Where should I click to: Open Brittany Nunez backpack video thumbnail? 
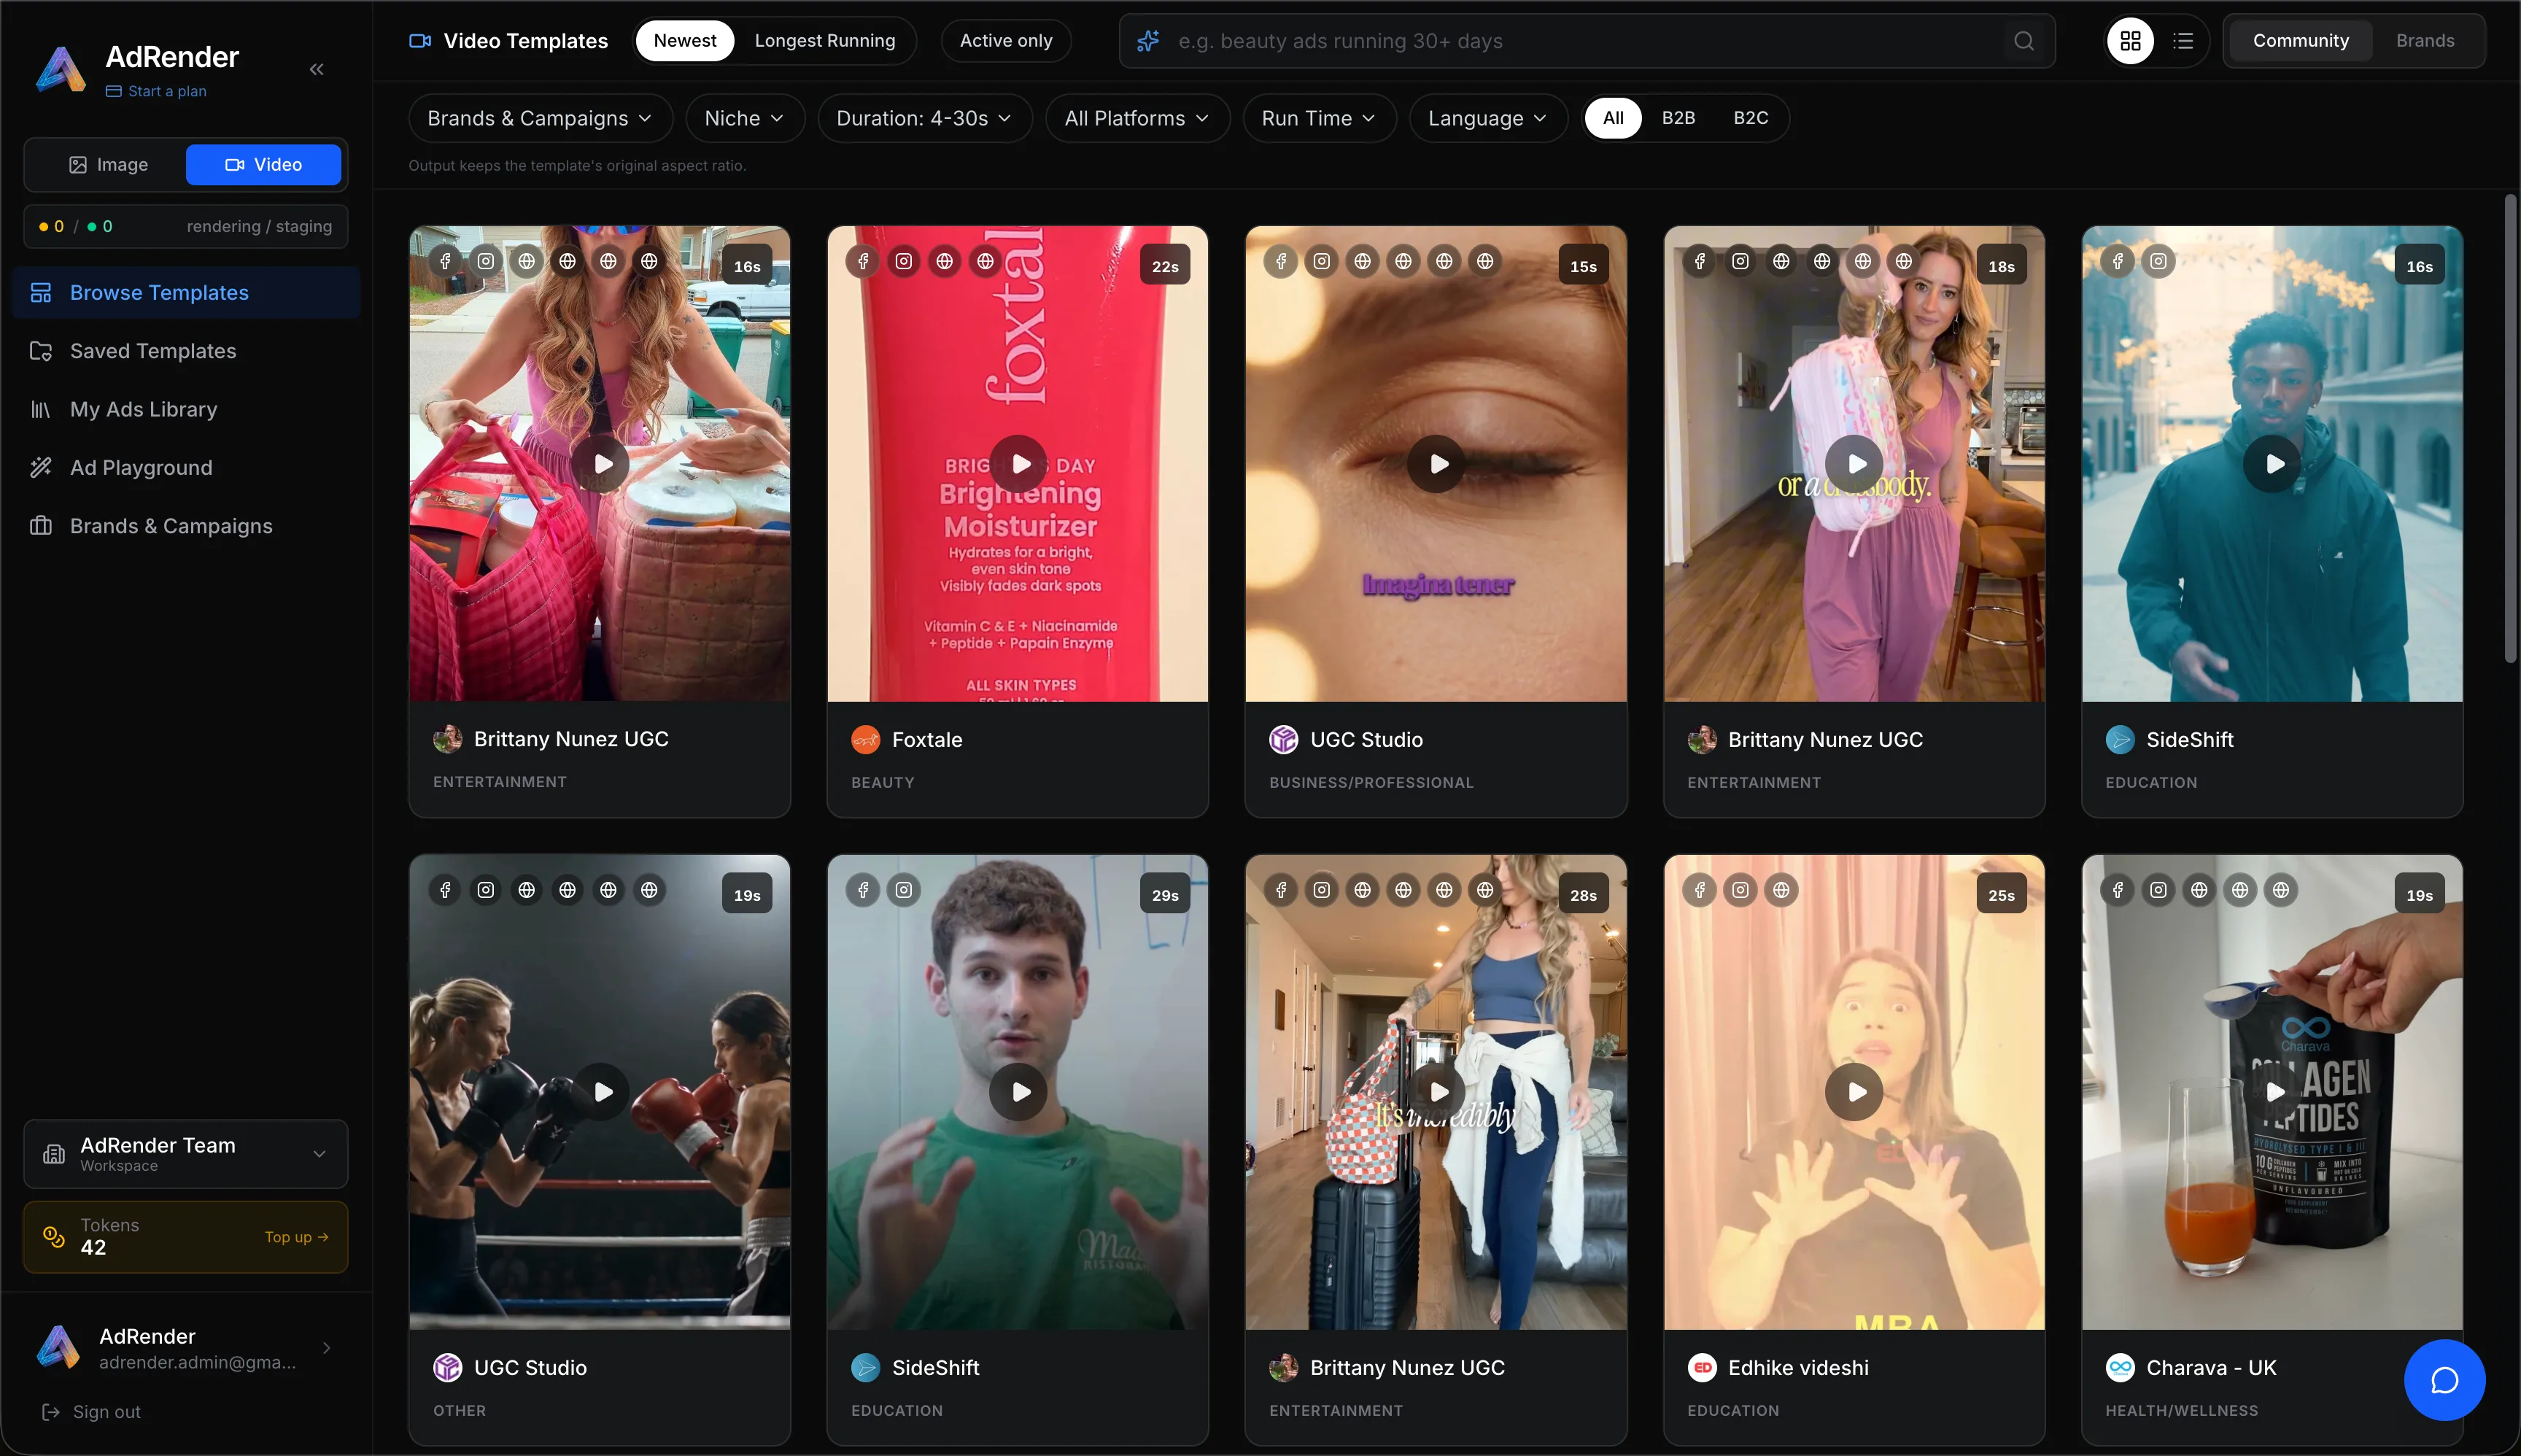(x=1854, y=464)
